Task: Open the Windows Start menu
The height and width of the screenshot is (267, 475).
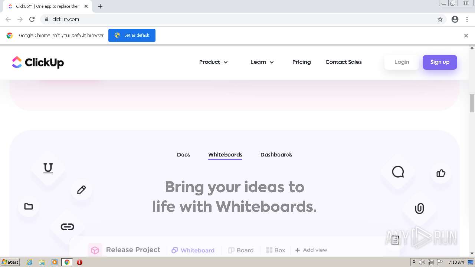Action: point(10,262)
